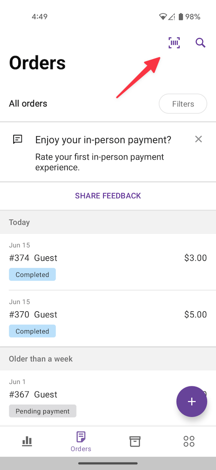The height and width of the screenshot is (470, 216).
Task: Open order search with magnifier icon
Action: [x=200, y=43]
